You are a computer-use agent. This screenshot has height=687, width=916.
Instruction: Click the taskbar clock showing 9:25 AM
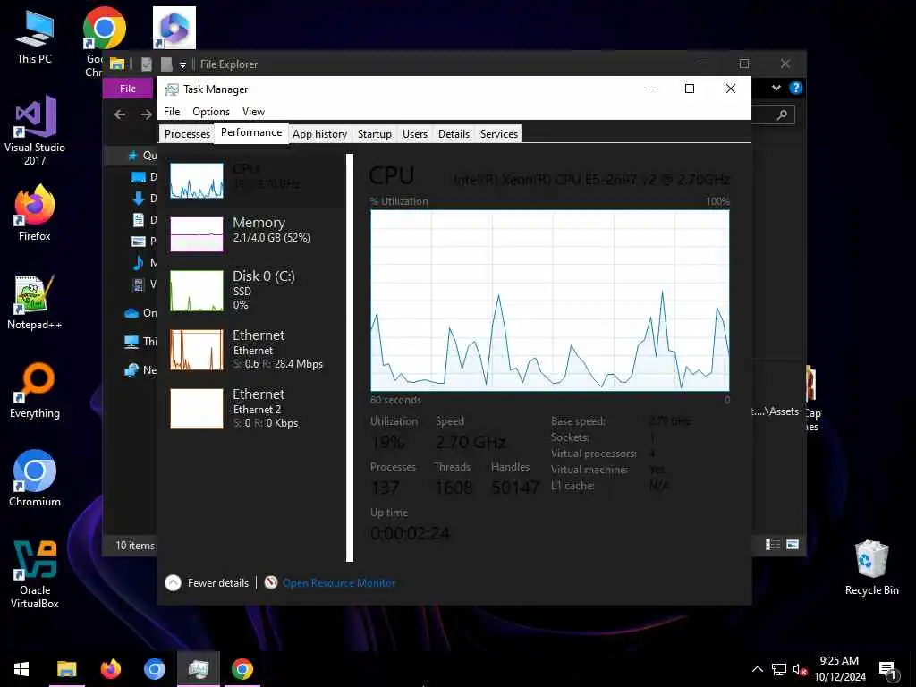pyautogui.click(x=839, y=669)
